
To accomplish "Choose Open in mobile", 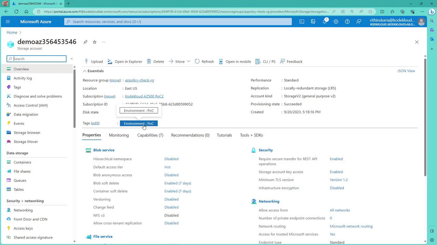I will [235, 62].
